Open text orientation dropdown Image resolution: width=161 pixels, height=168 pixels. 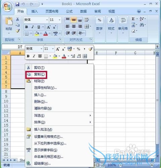pyautogui.click(x=84, y=33)
